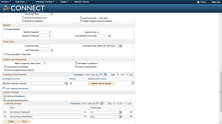Show previous row in Learning Environments
This screenshot has width=222, height=124.
[117, 74]
